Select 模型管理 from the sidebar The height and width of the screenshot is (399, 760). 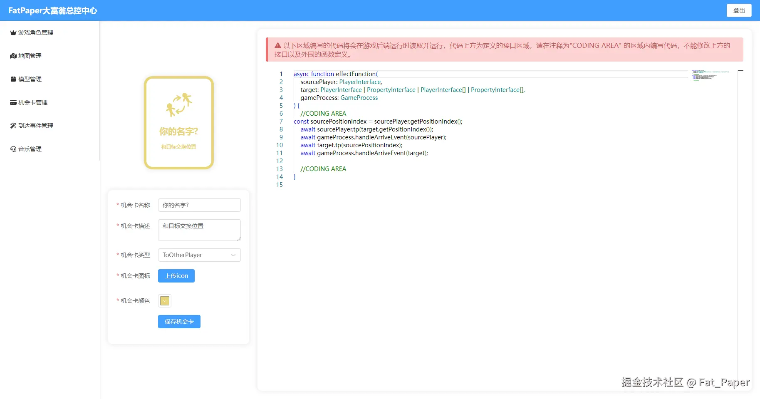click(x=50, y=79)
